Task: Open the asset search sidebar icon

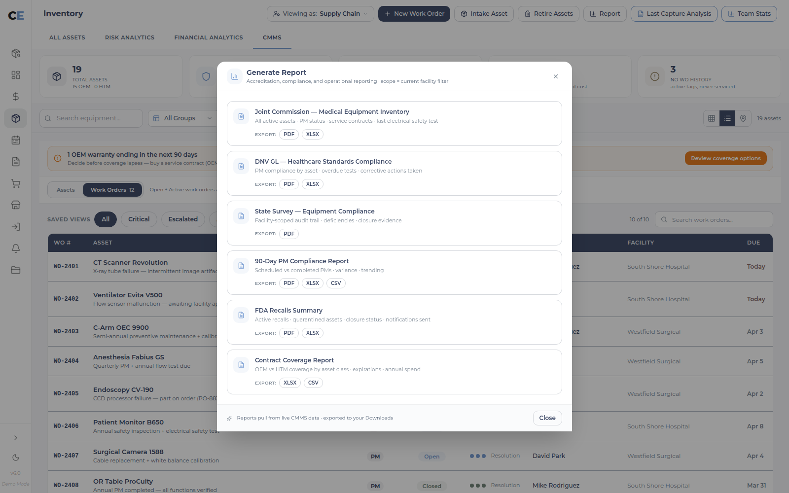Action: click(x=16, y=53)
